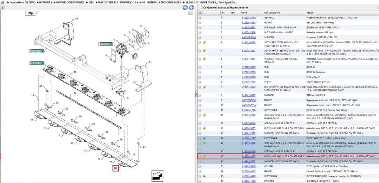Click blue arrow icon for 812363-404X
Viewport: 379px width, 183px height.
coord(204,176)
